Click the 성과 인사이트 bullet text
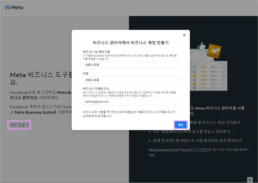Viewport: 258px width, 183px height. (x=197, y=140)
